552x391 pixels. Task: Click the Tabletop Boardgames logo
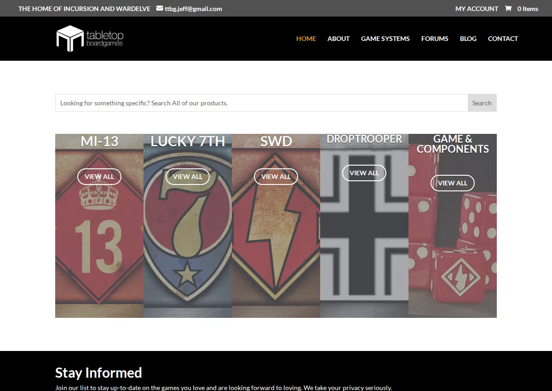[90, 39]
